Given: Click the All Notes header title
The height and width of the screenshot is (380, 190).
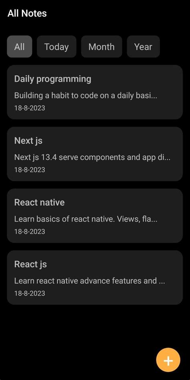Looking at the screenshot, I should pos(27,13).
